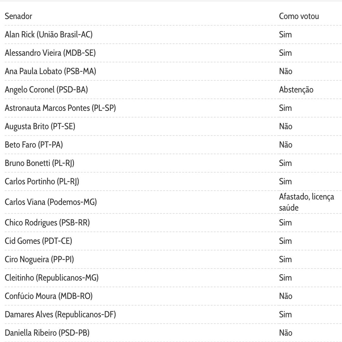Select Damares Alves (Republicanos-DF) name
The width and height of the screenshot is (342, 342).
60,314
